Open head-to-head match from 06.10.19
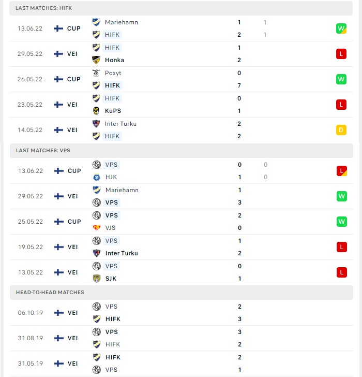This screenshot has width=362, height=377. [182, 313]
